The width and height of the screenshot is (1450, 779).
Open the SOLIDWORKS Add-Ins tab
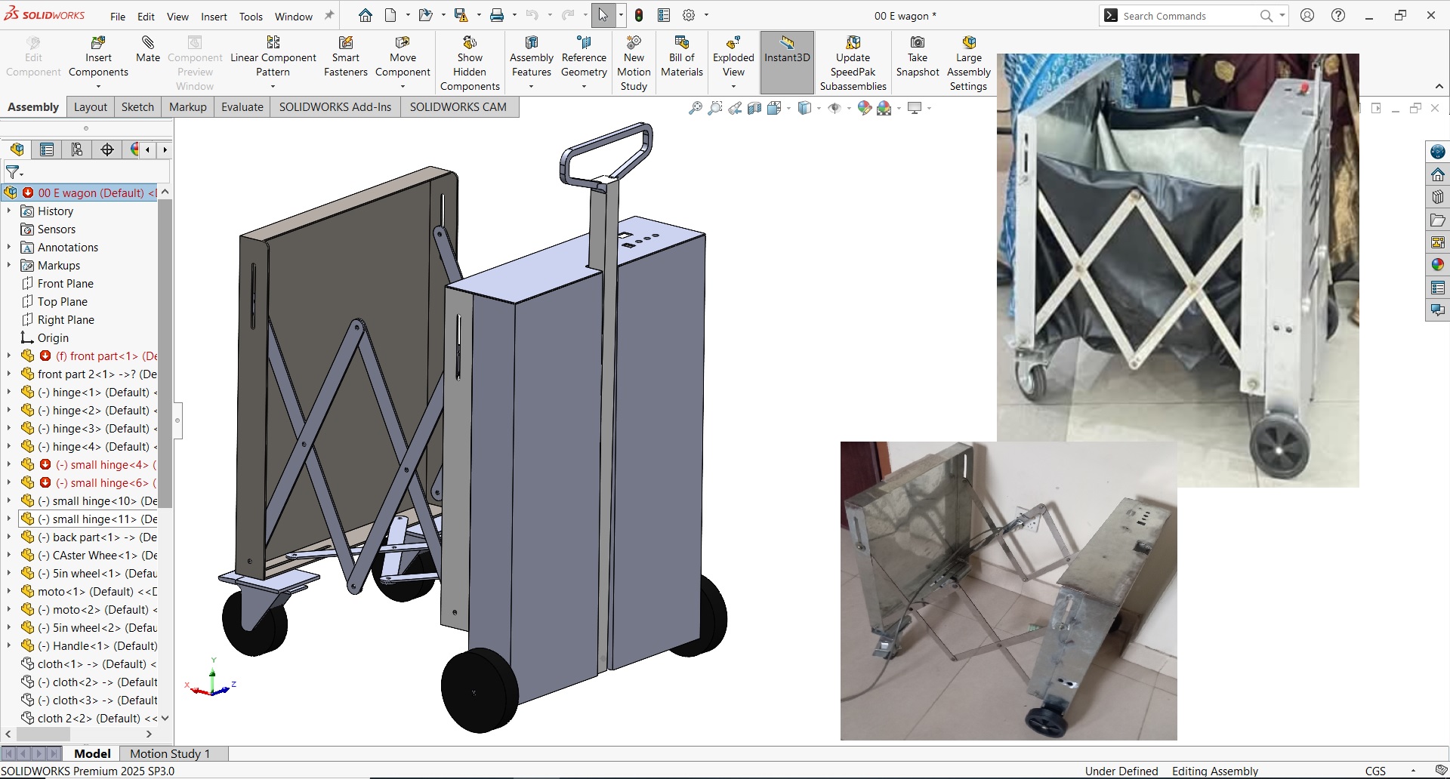(335, 107)
